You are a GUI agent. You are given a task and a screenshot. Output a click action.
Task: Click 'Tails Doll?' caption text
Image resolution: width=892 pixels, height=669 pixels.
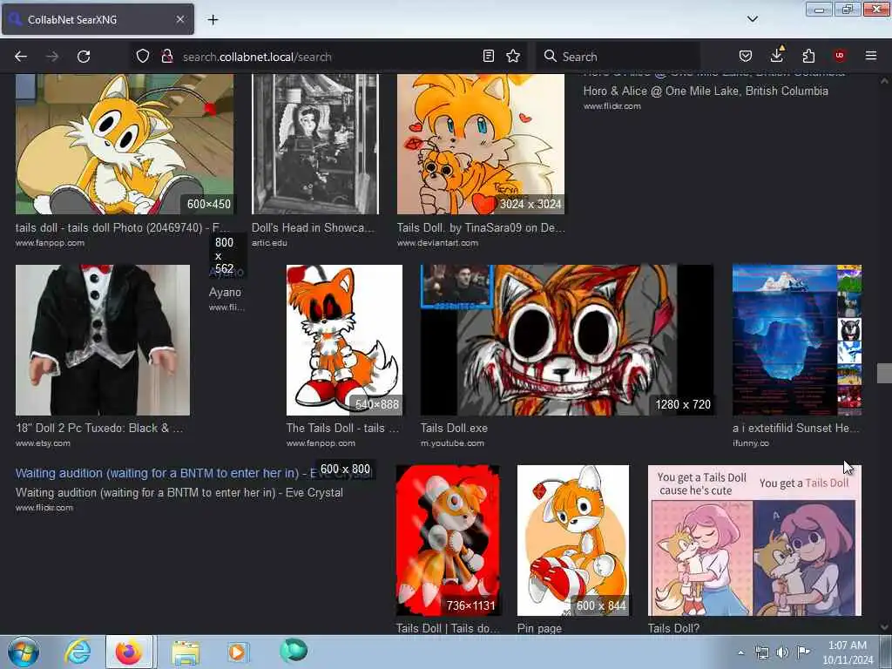click(x=673, y=628)
